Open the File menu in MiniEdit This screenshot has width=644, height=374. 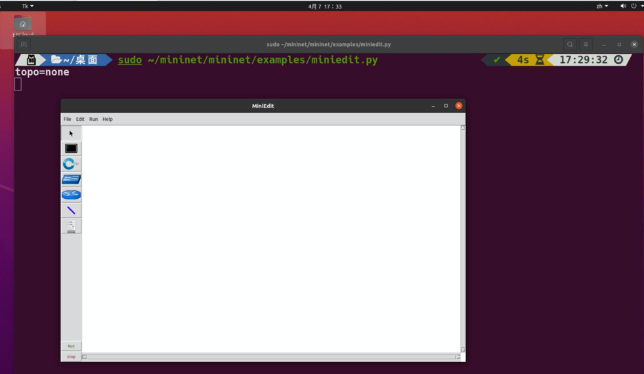[x=67, y=119]
